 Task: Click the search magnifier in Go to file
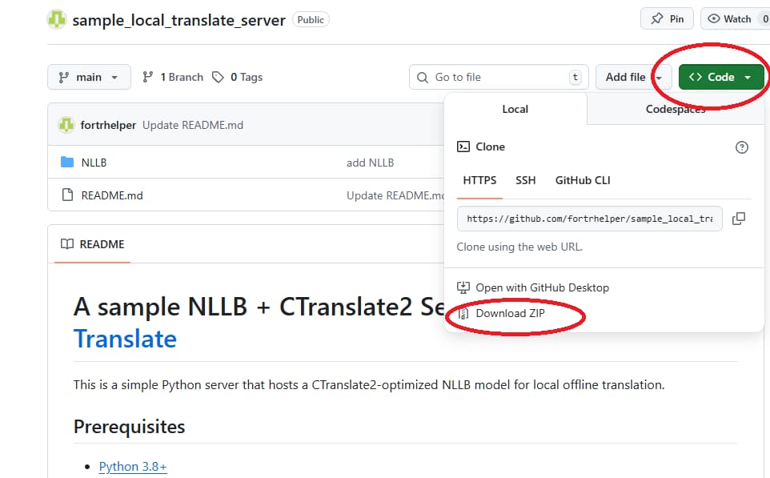(x=422, y=77)
